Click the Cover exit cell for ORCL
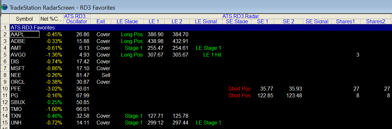Image resolution: width=392 pixels, height=129 pixels. (x=103, y=82)
